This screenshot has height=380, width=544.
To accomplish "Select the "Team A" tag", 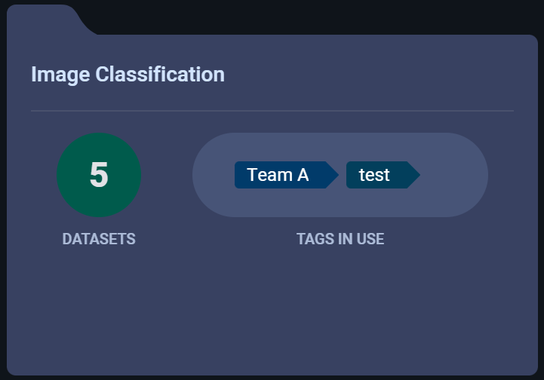I will tap(279, 175).
